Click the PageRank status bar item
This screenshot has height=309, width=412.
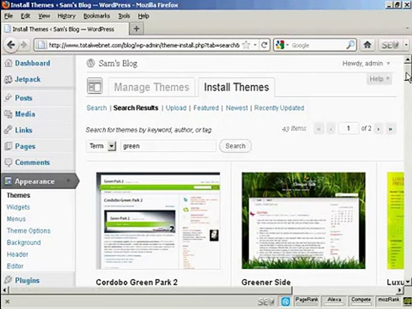306,301
